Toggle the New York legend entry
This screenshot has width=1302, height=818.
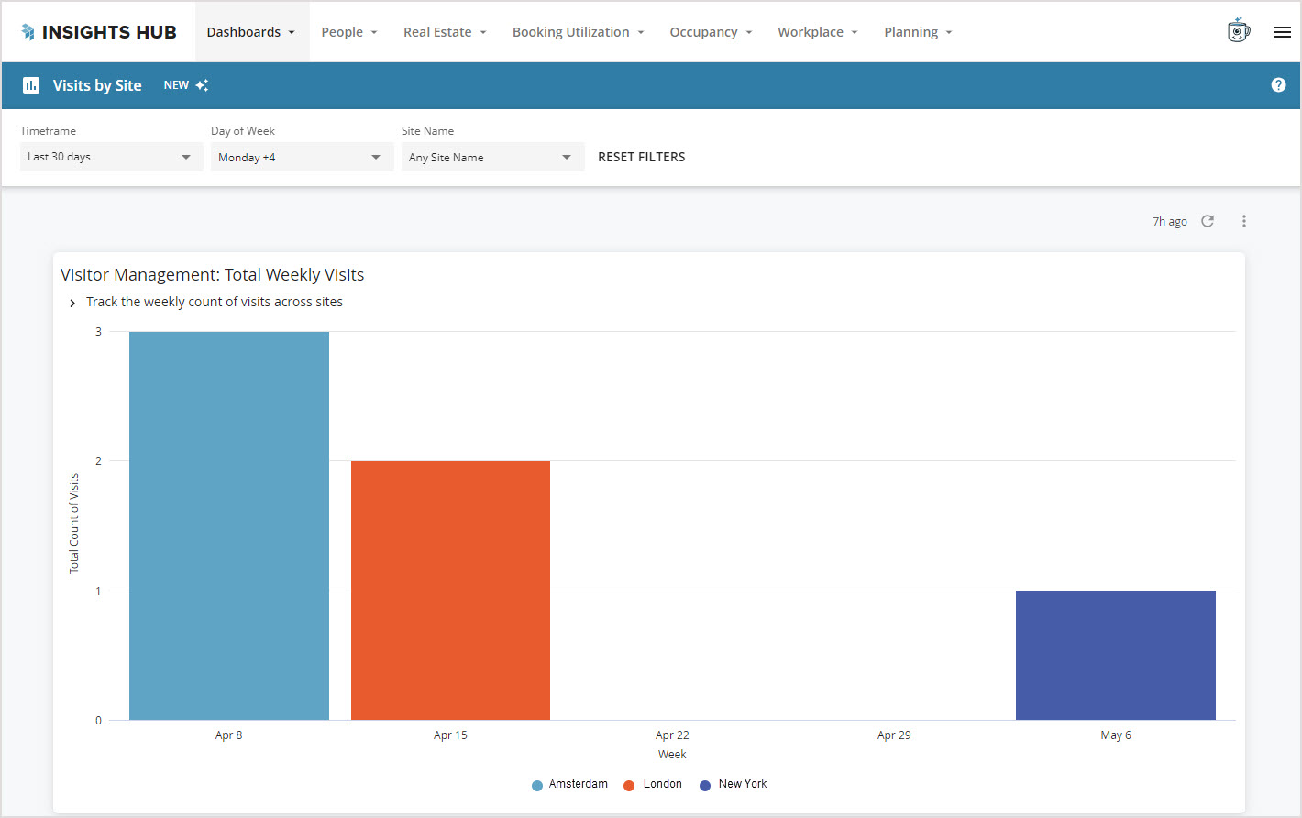[x=734, y=785]
